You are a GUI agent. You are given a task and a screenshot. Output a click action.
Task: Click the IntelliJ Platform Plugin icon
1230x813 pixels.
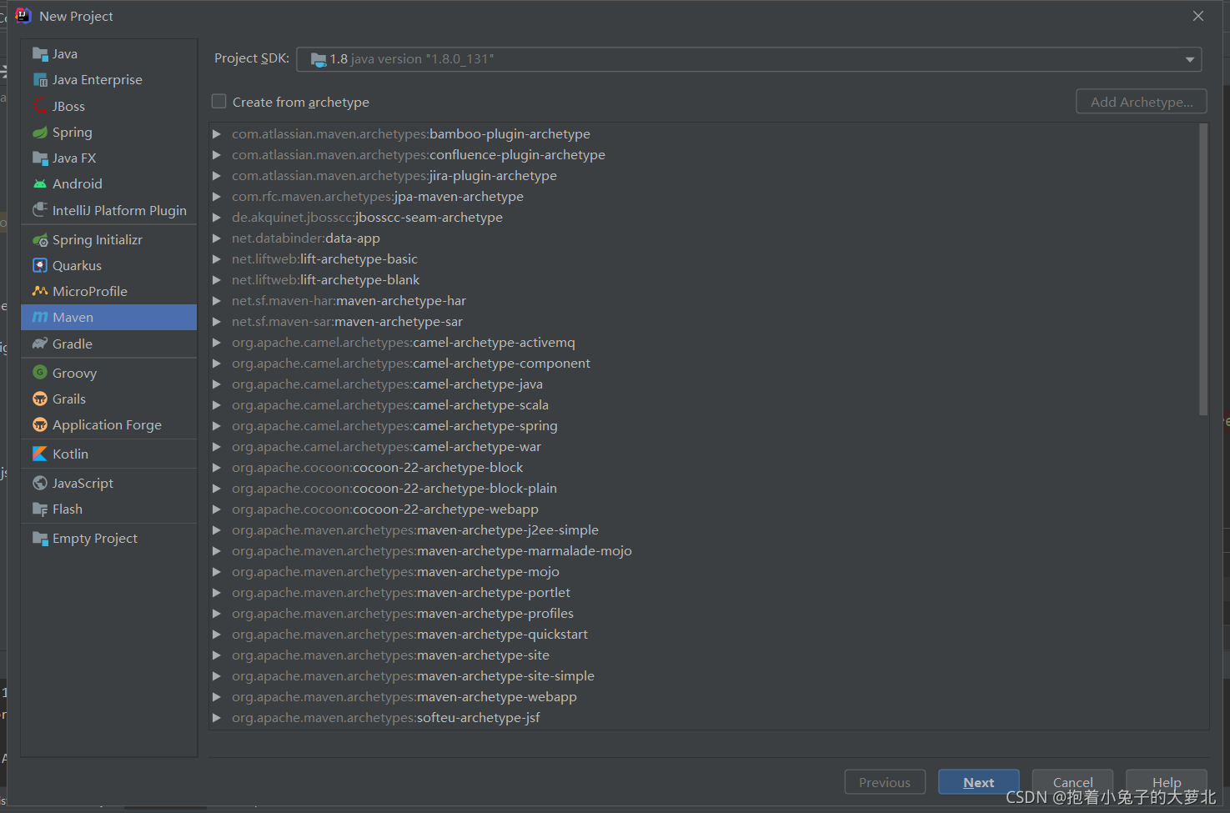40,210
